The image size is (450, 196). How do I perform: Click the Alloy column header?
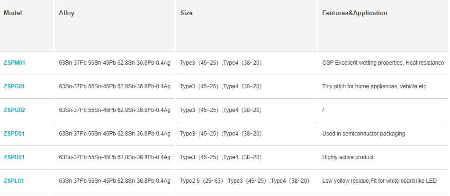click(x=67, y=13)
